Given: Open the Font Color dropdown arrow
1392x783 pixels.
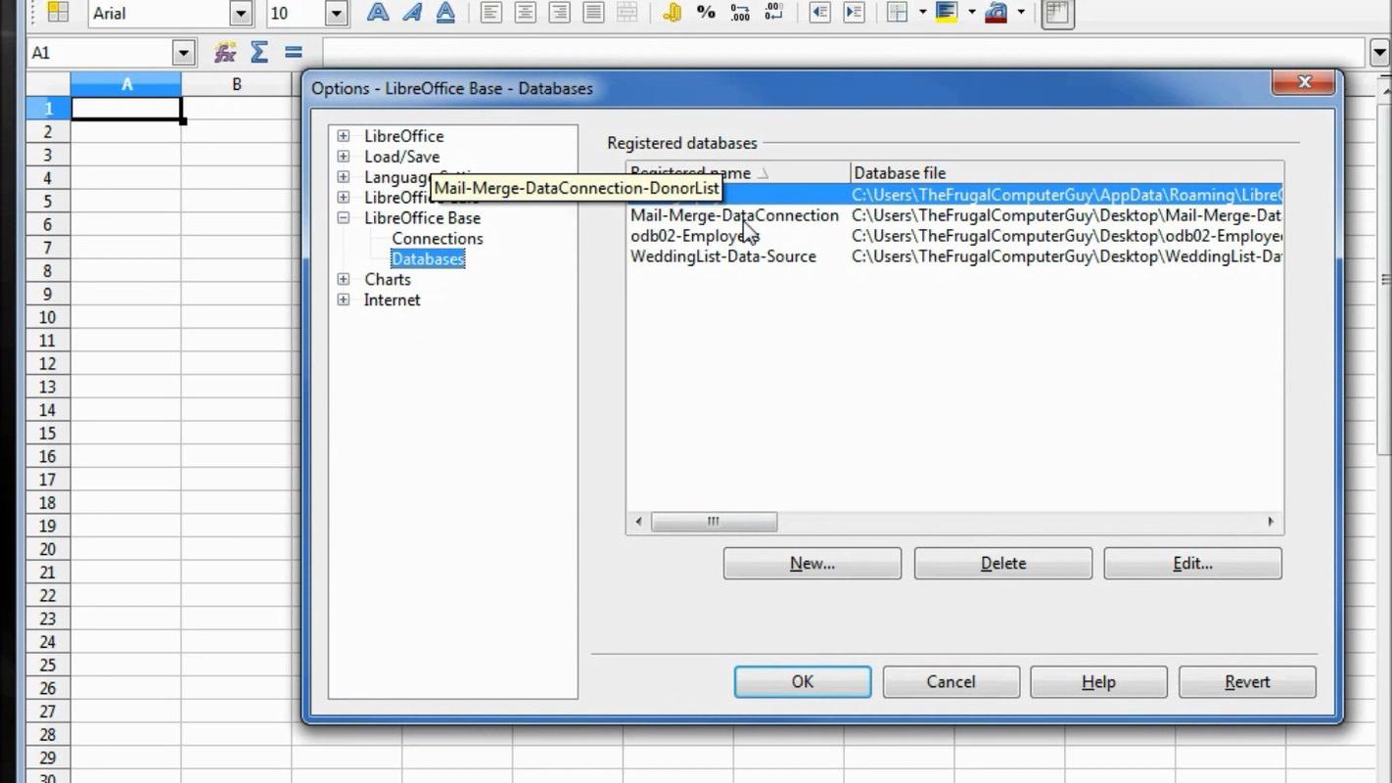Looking at the screenshot, I should tap(1021, 13).
